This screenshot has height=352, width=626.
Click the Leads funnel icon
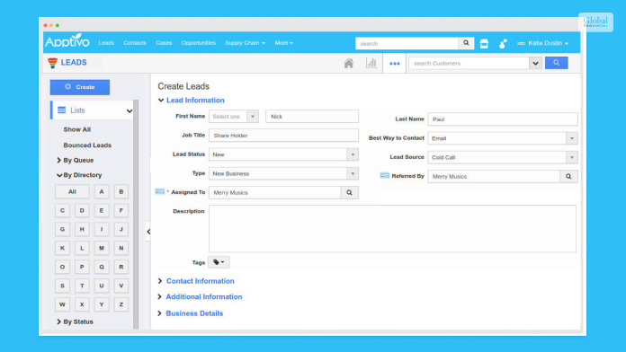[52, 63]
